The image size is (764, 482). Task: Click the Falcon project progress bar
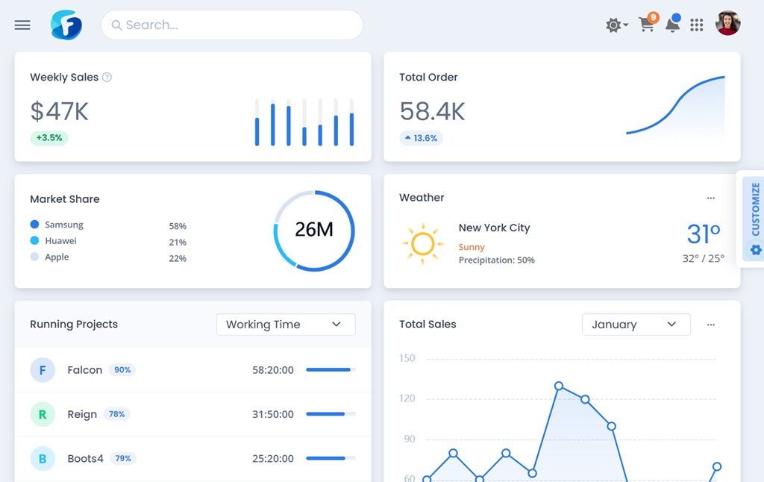331,370
